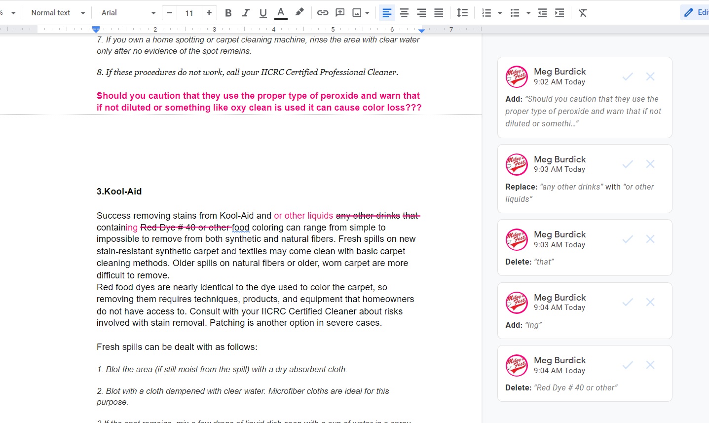Accept the 'Delete: that' suggestion

pyautogui.click(x=628, y=239)
